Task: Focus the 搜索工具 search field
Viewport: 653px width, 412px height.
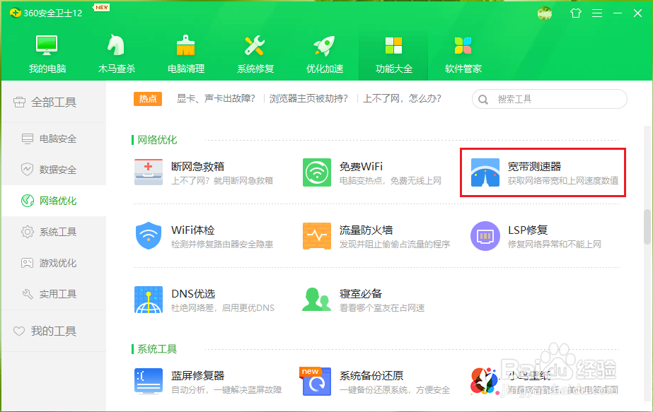Action: click(x=549, y=99)
